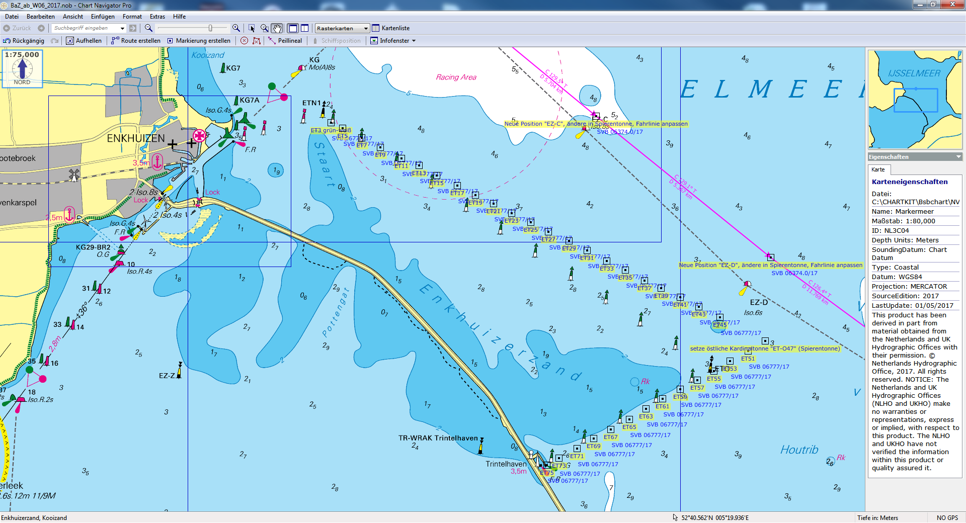Click the Peillineal bearing line tool
Image resolution: width=966 pixels, height=523 pixels.
coord(285,41)
